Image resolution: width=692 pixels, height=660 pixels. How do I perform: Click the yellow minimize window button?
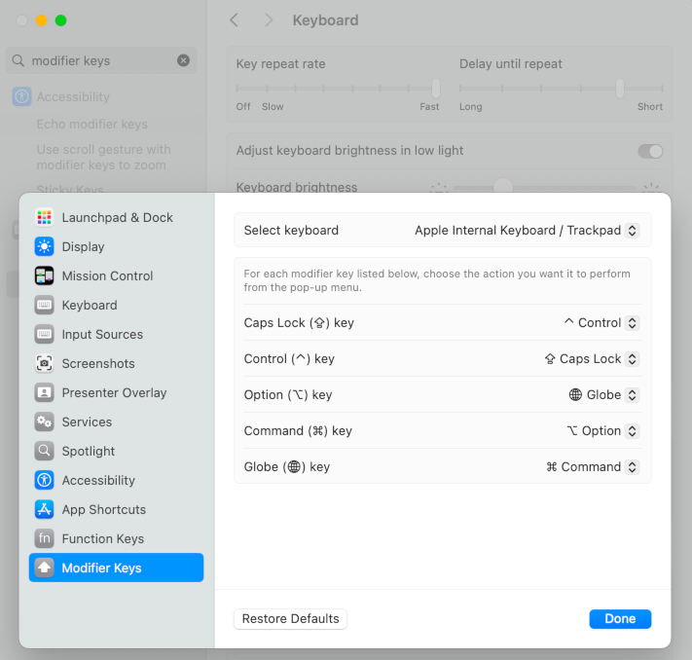coord(42,20)
